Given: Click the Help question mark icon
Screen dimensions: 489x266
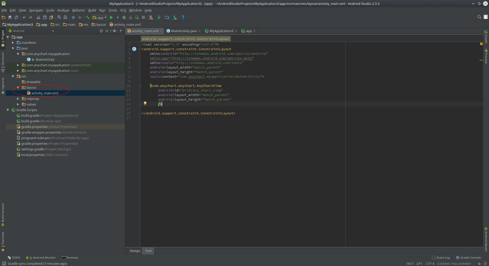Looking at the screenshot, I should (x=183, y=18).
